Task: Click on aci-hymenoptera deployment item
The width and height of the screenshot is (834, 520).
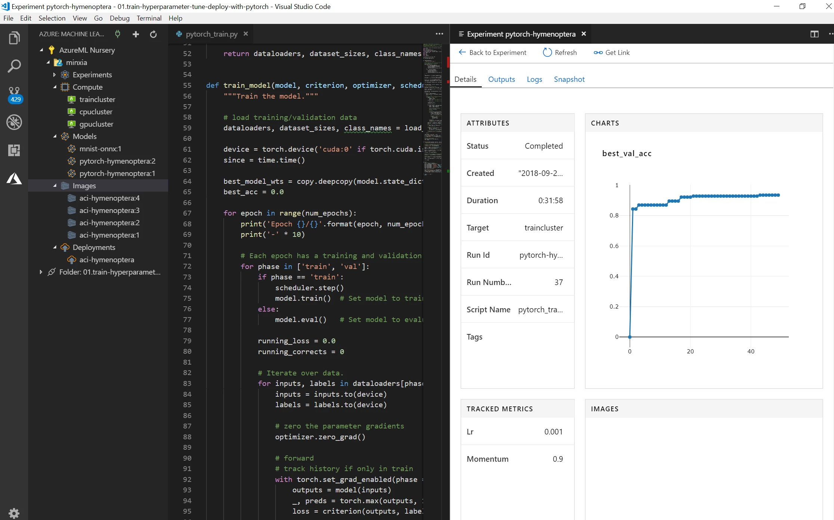Action: pos(106,259)
